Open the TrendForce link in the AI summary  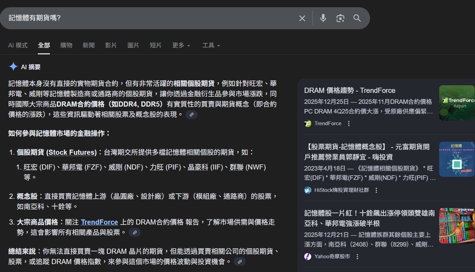[x=99, y=222]
